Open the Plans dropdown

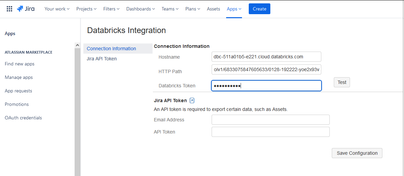(193, 9)
